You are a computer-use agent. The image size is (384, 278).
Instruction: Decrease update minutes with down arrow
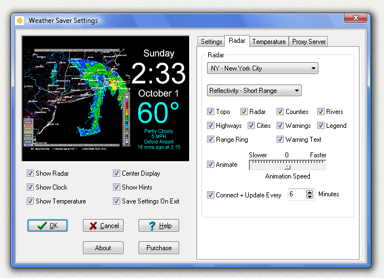(310, 197)
